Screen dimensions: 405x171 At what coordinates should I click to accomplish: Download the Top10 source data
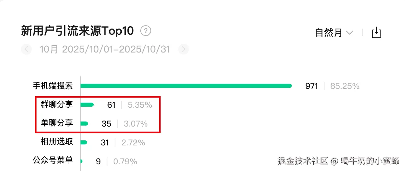(376, 33)
